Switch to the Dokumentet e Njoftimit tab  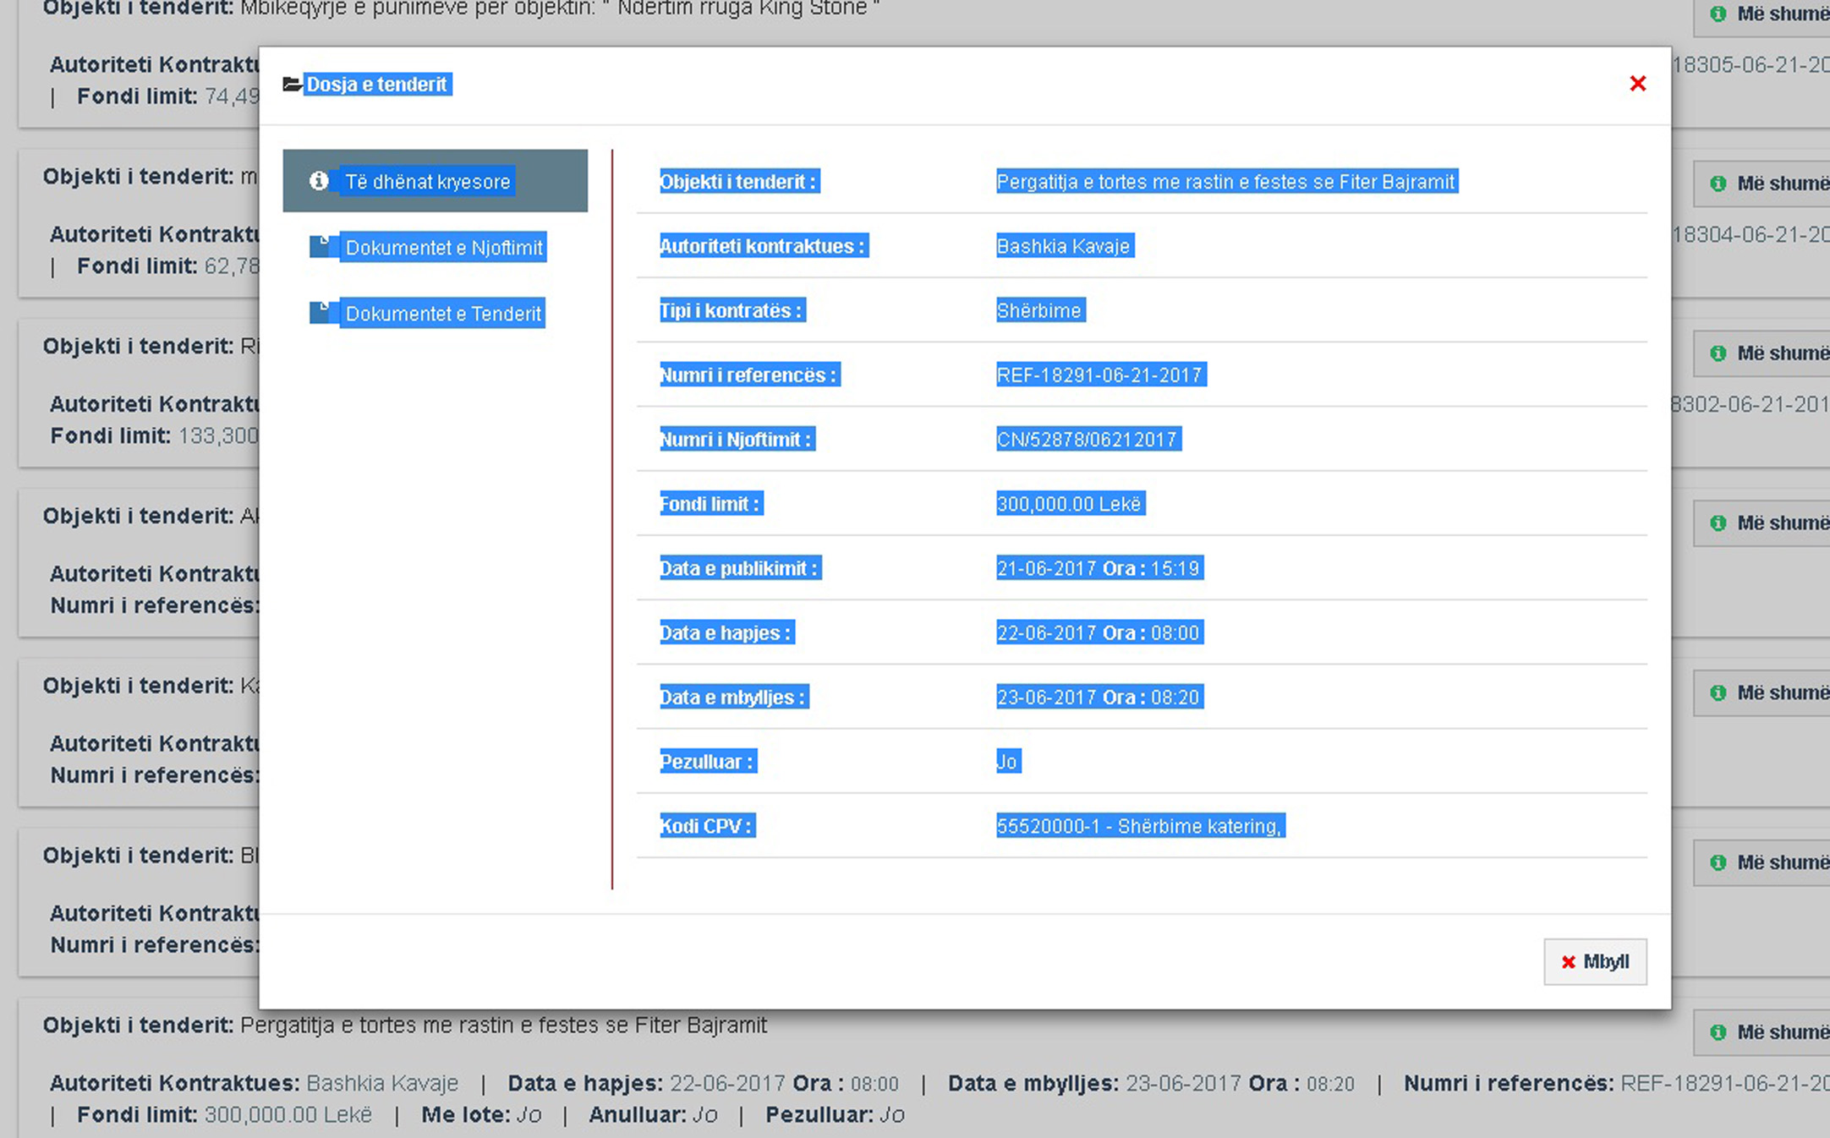point(444,248)
